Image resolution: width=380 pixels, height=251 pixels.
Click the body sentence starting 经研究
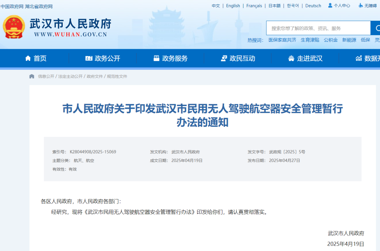point(160,212)
